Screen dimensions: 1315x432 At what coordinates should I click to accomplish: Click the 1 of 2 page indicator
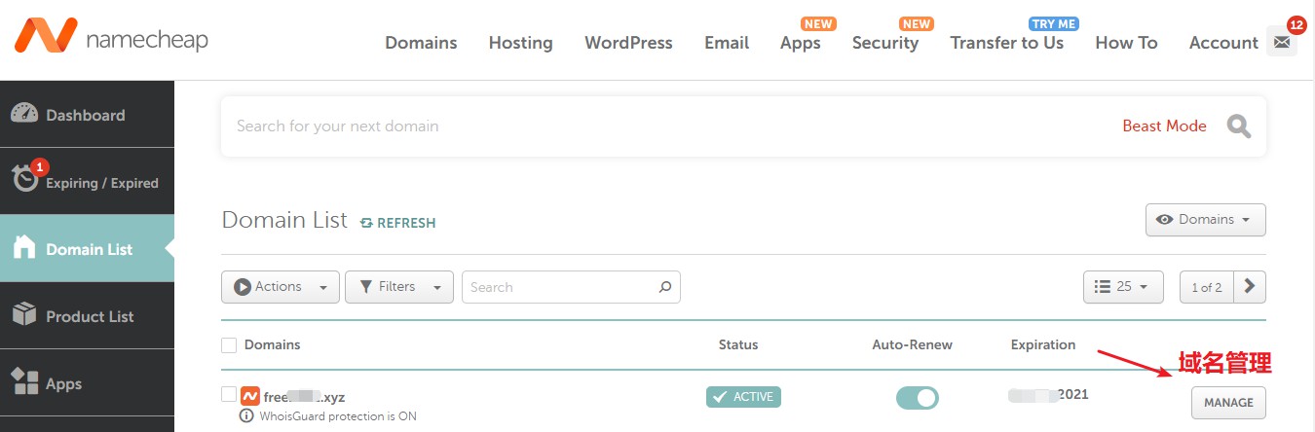click(1206, 287)
